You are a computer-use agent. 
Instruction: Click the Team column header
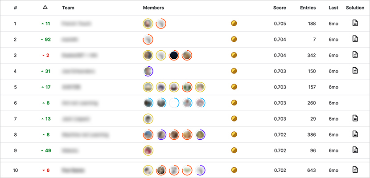coord(68,8)
